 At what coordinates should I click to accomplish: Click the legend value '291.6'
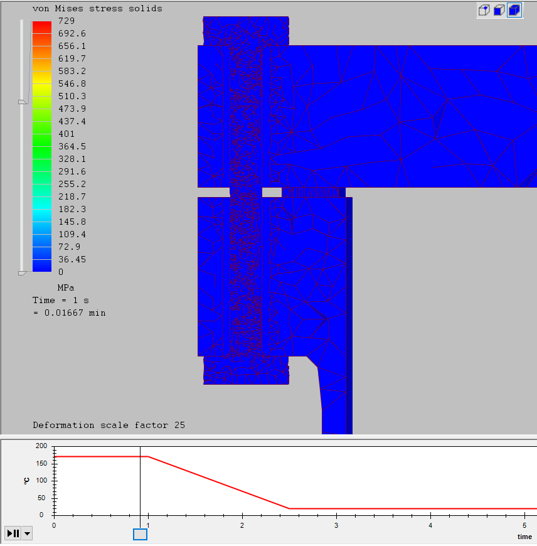click(72, 171)
